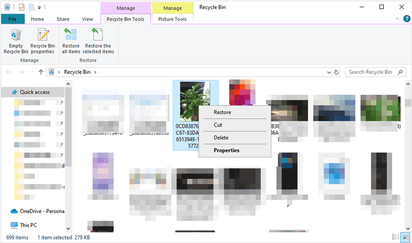The height and width of the screenshot is (243, 412).
Task: Select Delete from the context menu
Action: click(221, 138)
